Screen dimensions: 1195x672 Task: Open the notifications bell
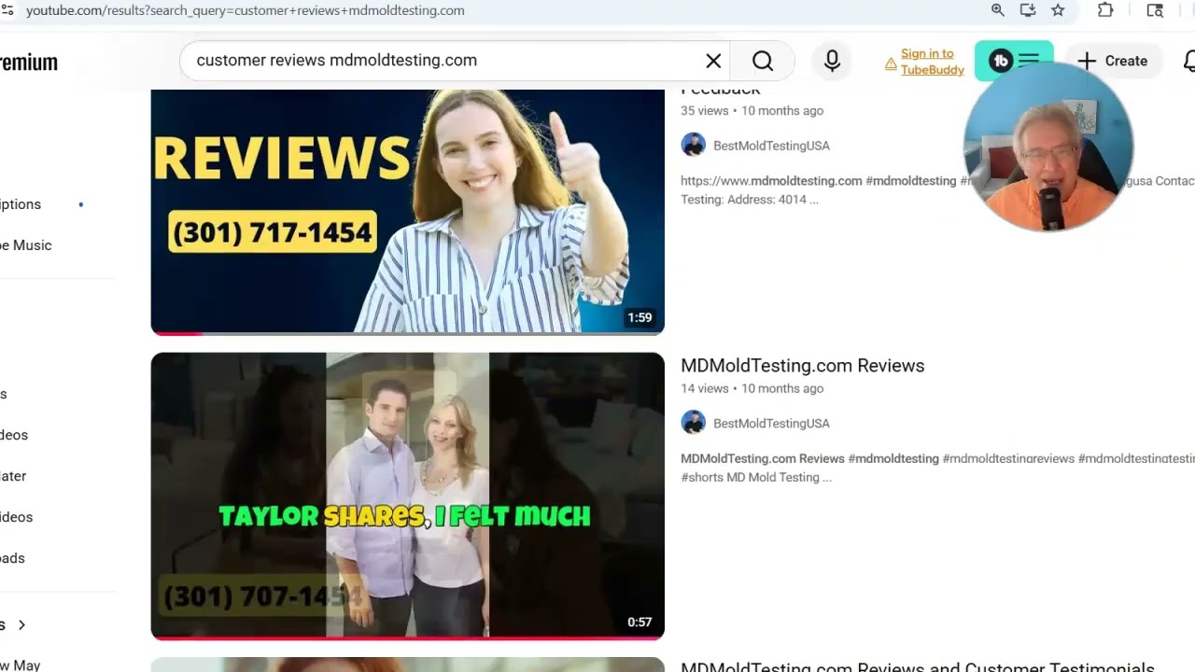[x=1188, y=61]
